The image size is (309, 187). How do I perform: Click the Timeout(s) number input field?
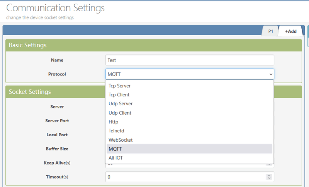tap(185, 177)
